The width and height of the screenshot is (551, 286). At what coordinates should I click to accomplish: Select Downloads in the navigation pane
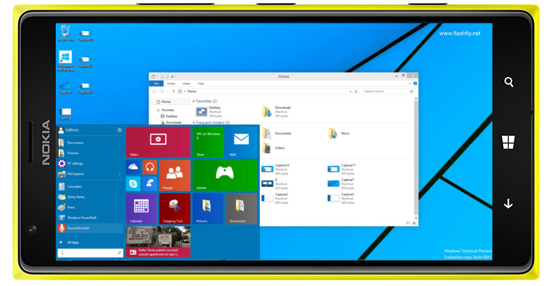[173, 122]
